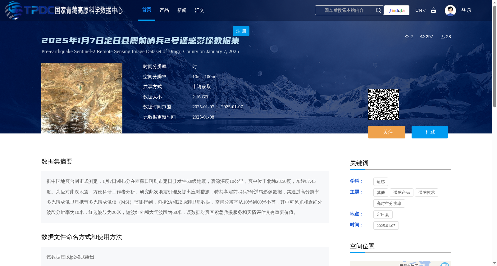Click the 定日县 location tag
This screenshot has width=497, height=266.
coord(383,214)
